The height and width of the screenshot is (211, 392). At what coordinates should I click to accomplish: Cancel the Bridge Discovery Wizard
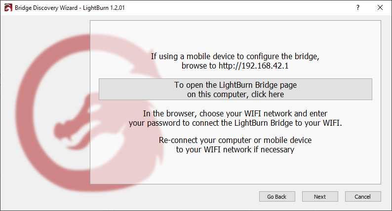tap(363, 197)
